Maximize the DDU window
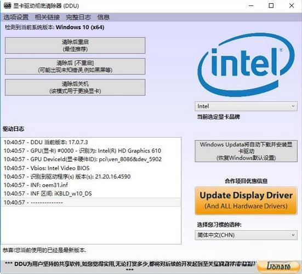 click(x=271, y=5)
